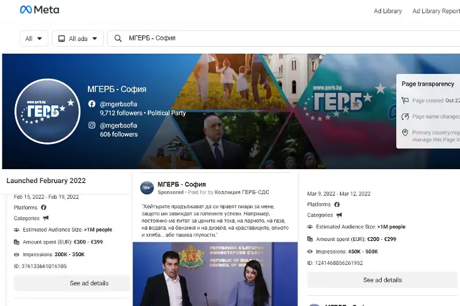Viewport: 460px width, 306px height.
Task: Click audience size icon in the €200 - €299 ad
Action: tap(310, 227)
